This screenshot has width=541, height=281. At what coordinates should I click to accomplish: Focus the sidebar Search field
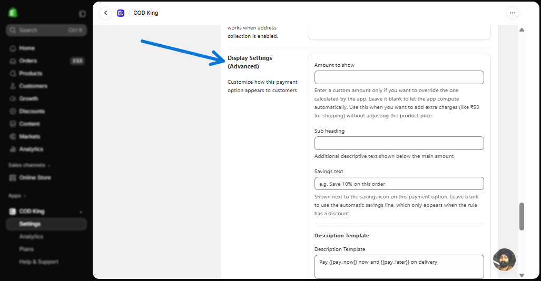pyautogui.click(x=46, y=31)
